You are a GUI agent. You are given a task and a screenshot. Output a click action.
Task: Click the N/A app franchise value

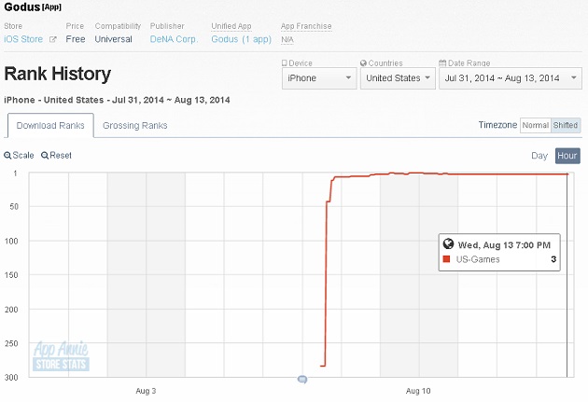pyautogui.click(x=287, y=39)
